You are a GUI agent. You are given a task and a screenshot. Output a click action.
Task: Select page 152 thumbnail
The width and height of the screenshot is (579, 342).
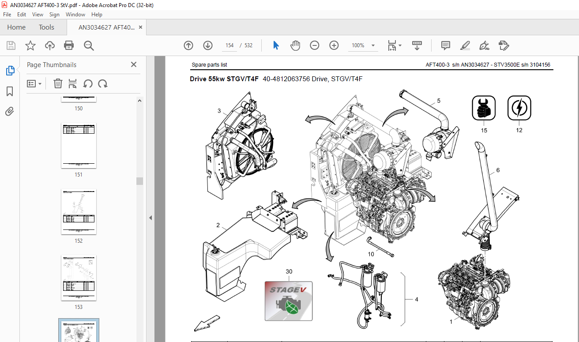pos(79,212)
